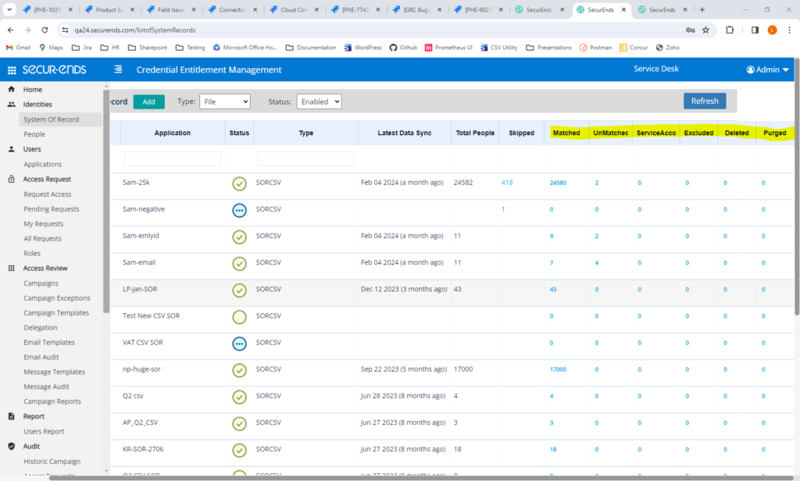Click the Identities group icon
The height and width of the screenshot is (481, 800).
point(11,104)
